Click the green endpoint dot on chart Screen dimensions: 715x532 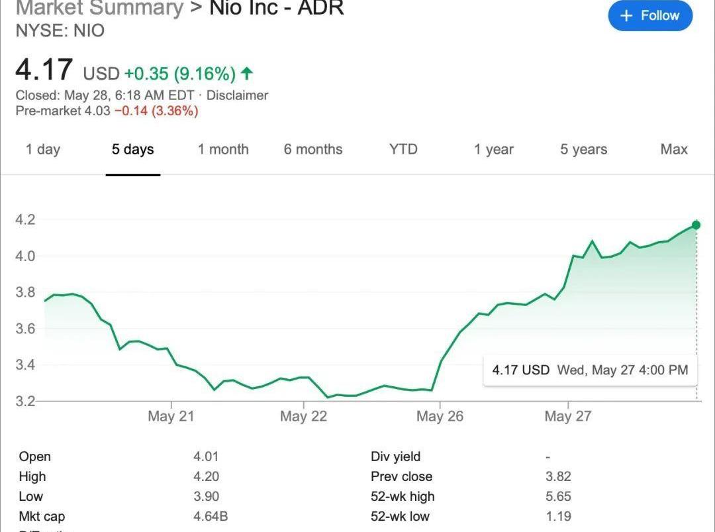click(x=696, y=225)
